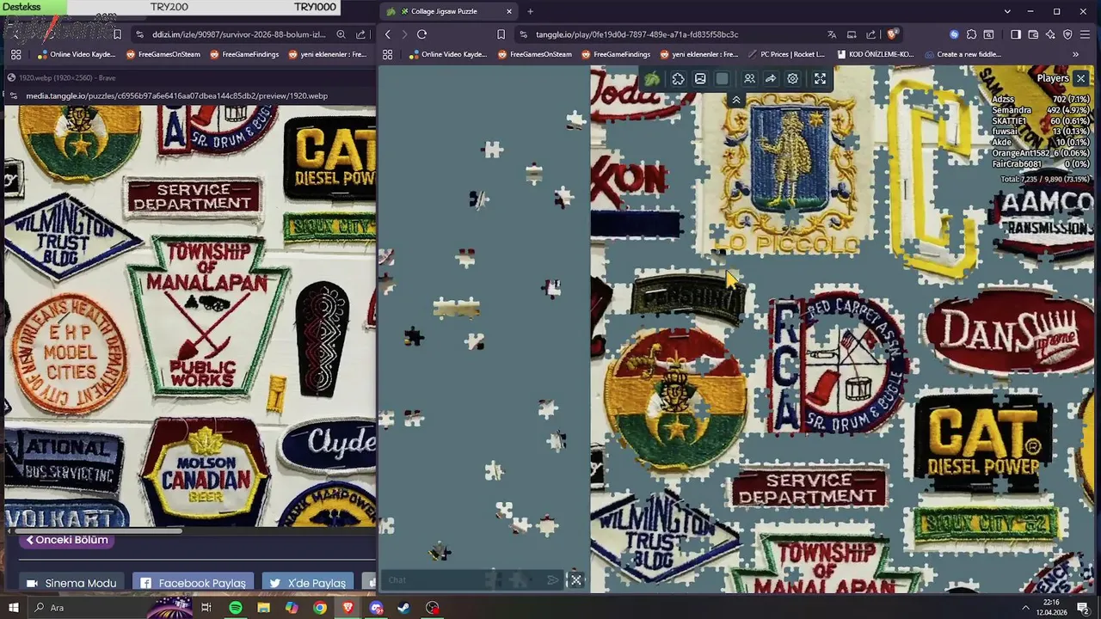The width and height of the screenshot is (1101, 619).
Task: Open File Explorer from the taskbar
Action: coord(263,608)
